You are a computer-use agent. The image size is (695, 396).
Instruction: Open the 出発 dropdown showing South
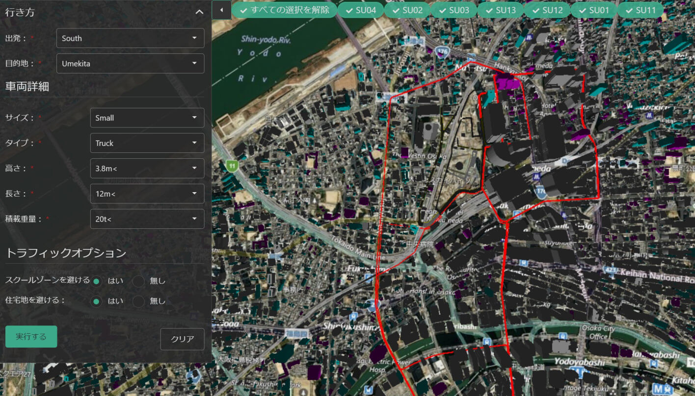point(131,38)
